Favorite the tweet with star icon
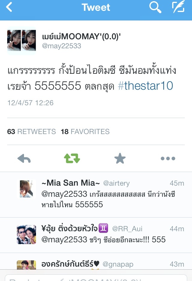The image size is (192, 281). point(120,158)
